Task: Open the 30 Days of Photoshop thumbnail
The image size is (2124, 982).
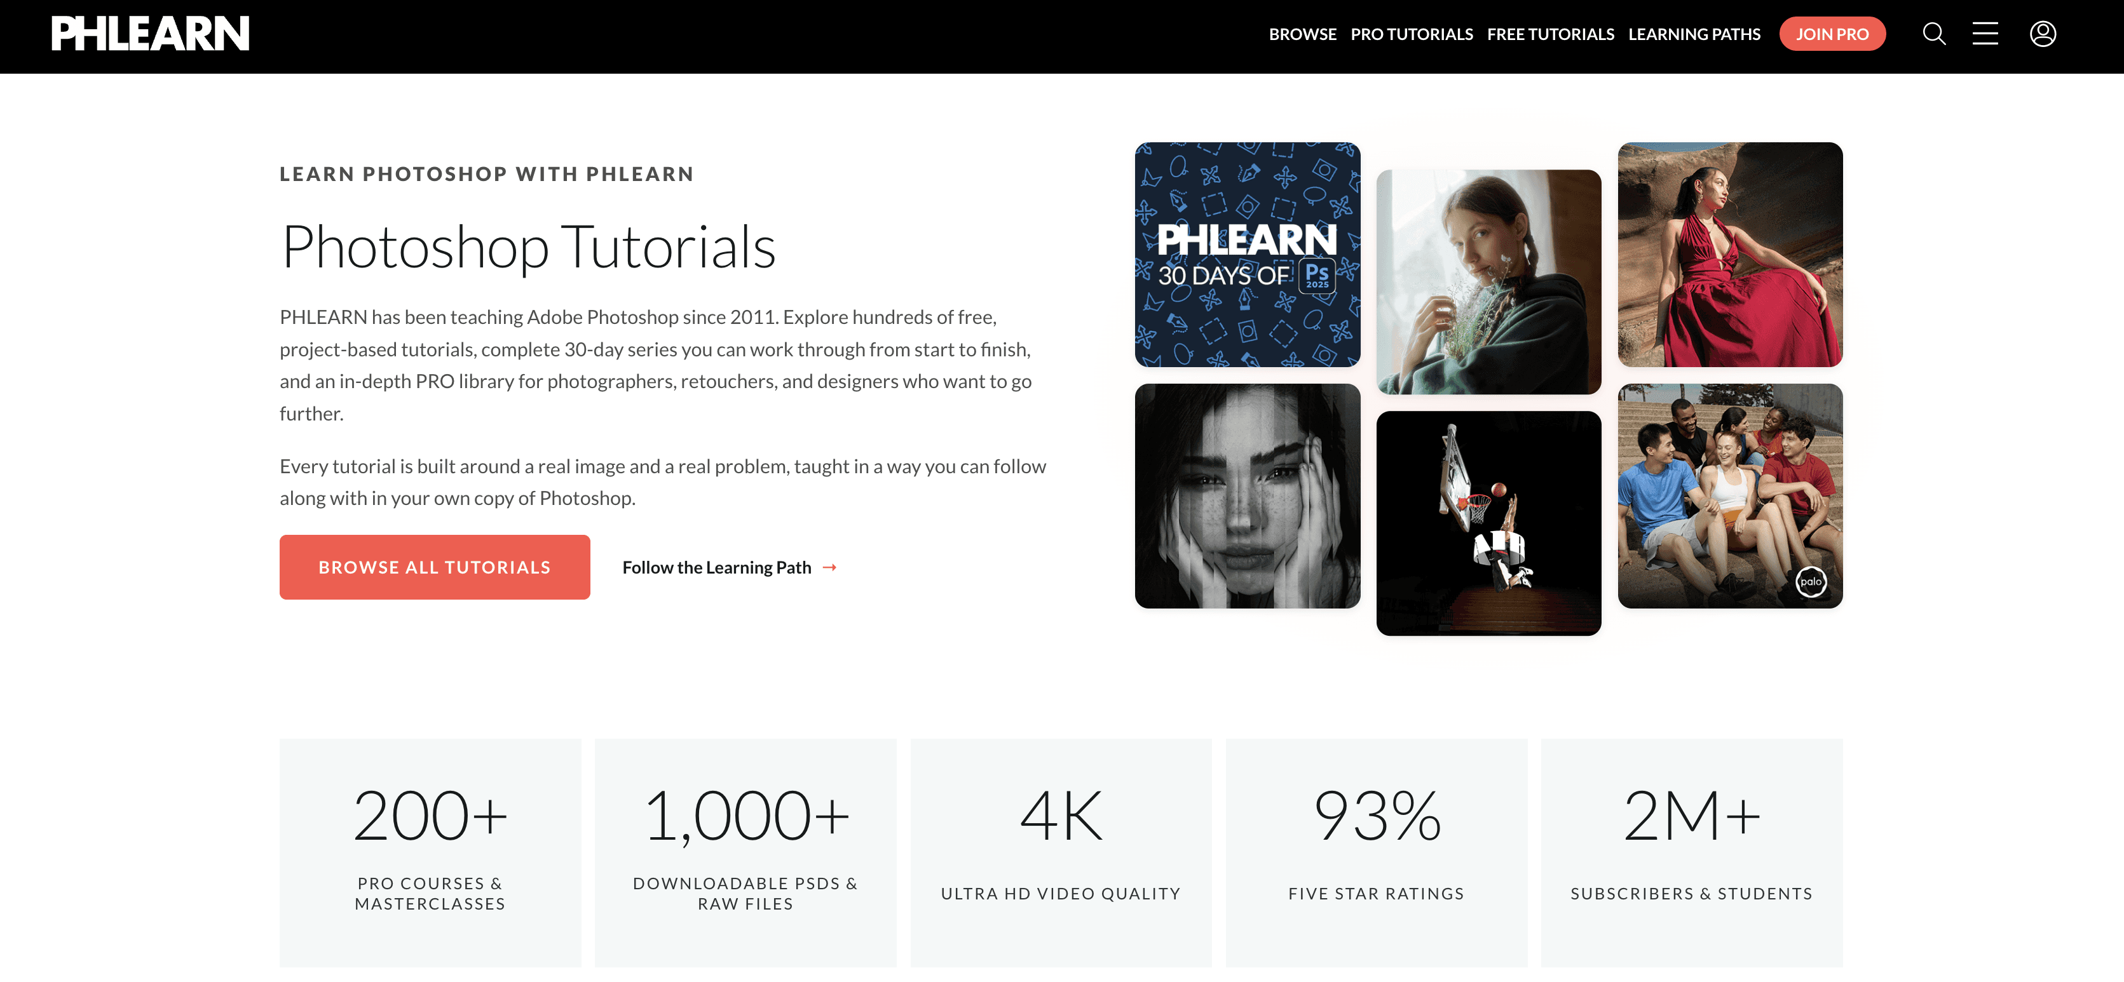Action: pyautogui.click(x=1247, y=255)
